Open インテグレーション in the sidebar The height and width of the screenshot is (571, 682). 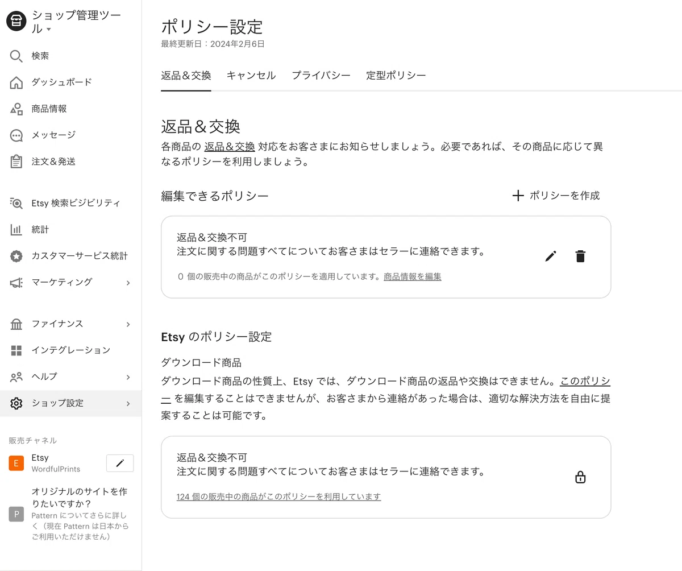[70, 350]
